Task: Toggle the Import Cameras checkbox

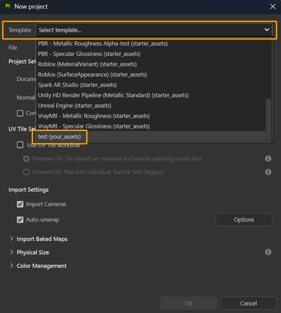Action: pyautogui.click(x=20, y=204)
